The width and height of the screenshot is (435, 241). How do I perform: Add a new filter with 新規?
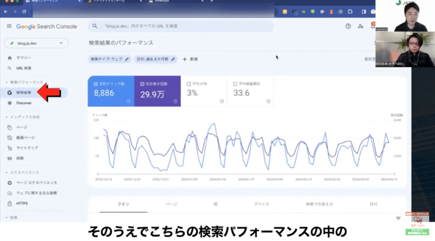(190, 59)
